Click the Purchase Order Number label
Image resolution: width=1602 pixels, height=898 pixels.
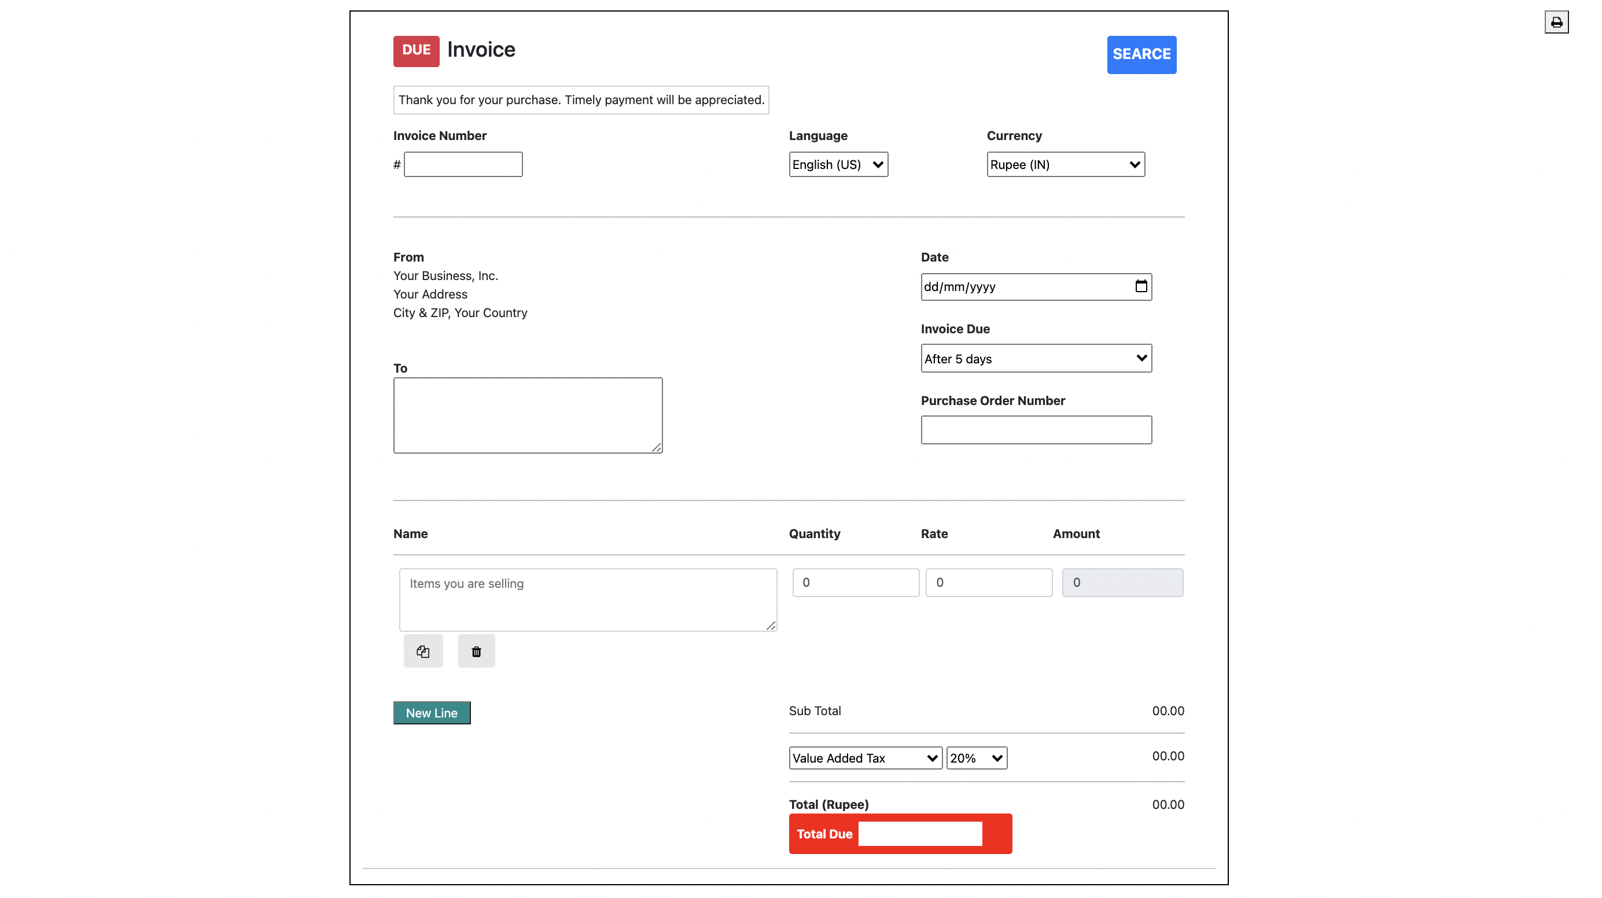pos(993,400)
